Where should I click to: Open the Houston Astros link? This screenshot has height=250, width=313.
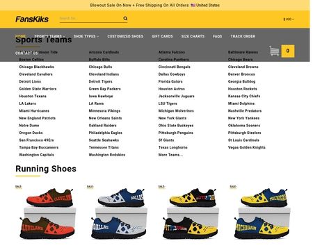point(172,89)
